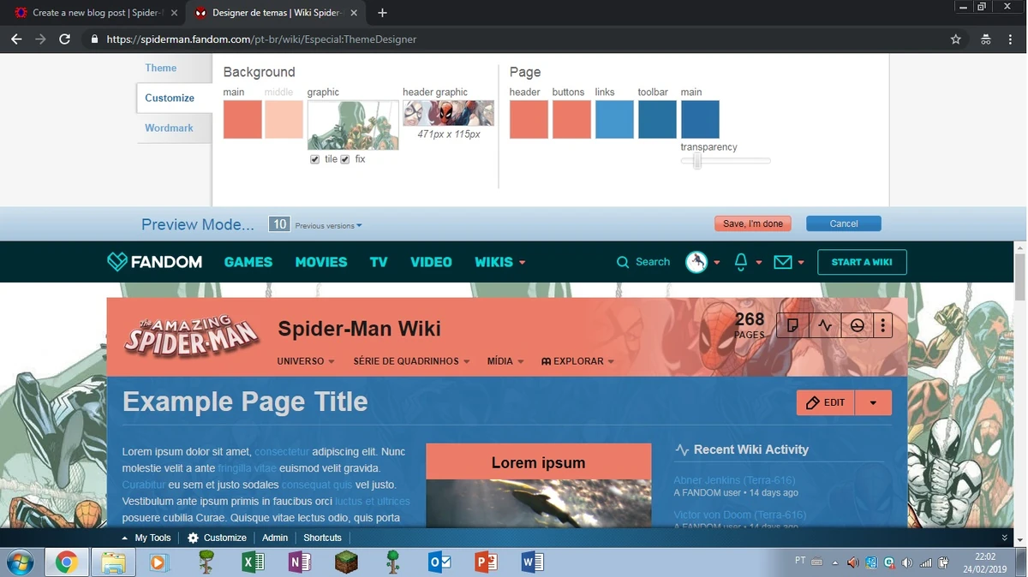
Task: Adjust the transparency slider
Action: 696,161
